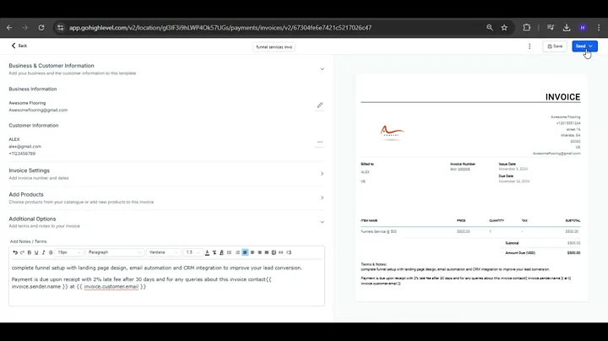Reload the page in the browser

tap(41, 28)
